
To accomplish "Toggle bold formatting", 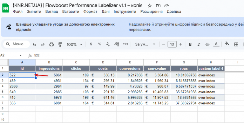I will 190,44.
